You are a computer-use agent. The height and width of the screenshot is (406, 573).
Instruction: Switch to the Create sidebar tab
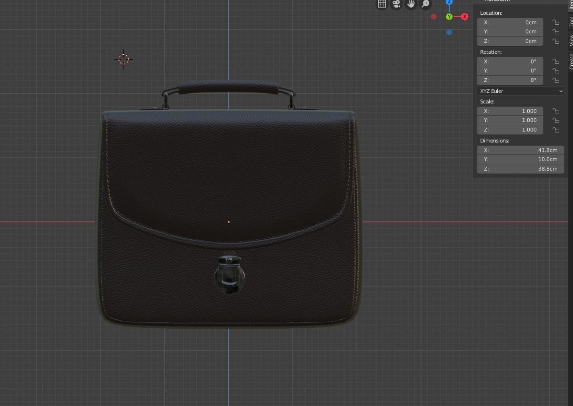[x=571, y=61]
